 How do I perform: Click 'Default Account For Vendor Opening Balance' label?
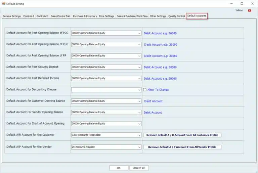35,112
